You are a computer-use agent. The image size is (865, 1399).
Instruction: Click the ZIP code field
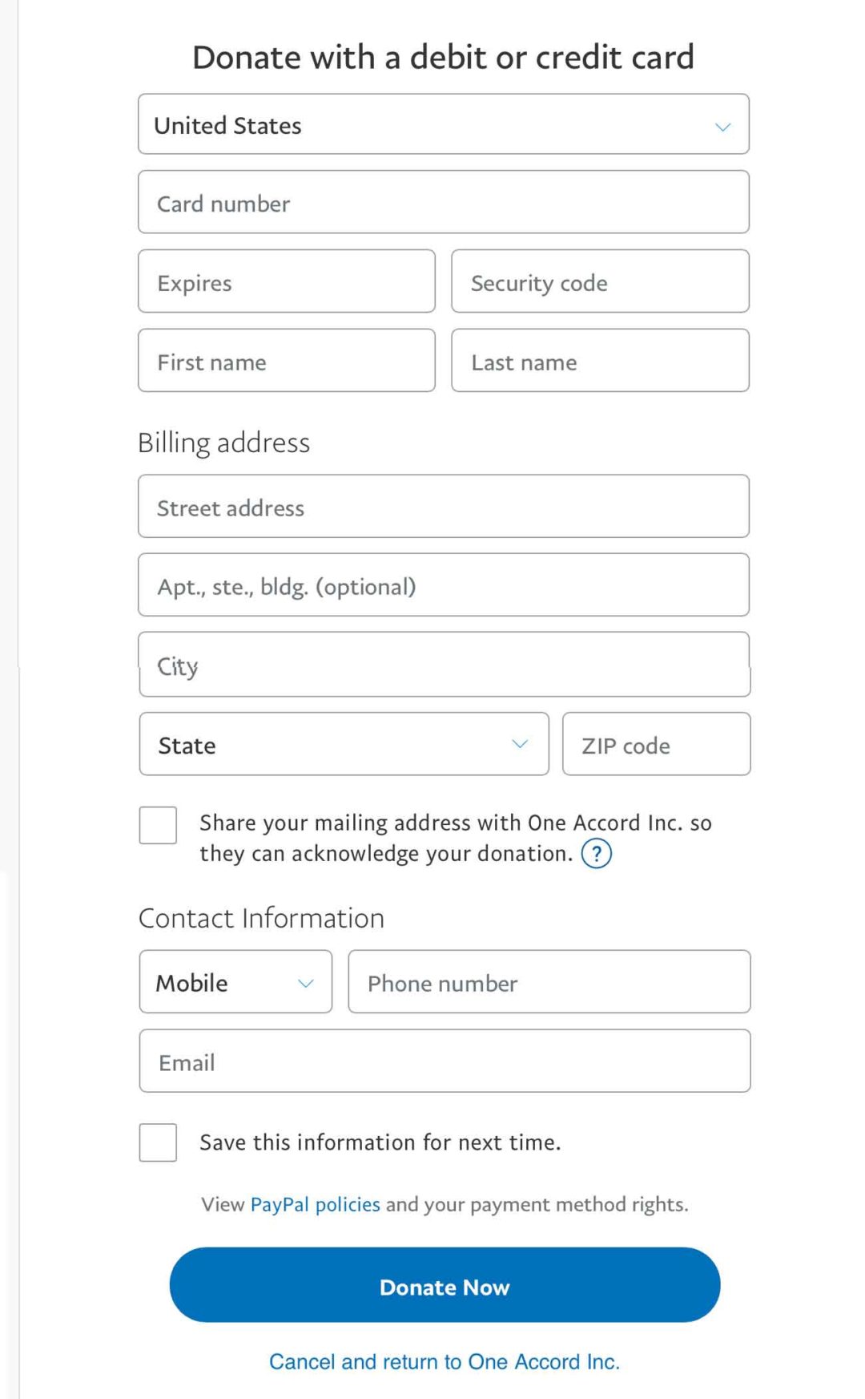(x=657, y=744)
